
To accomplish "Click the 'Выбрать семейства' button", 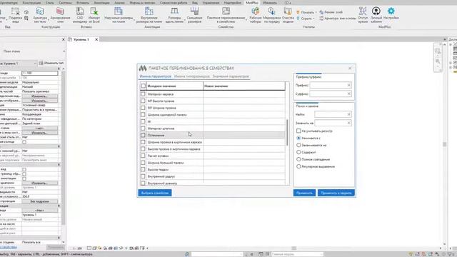I will point(155,193).
